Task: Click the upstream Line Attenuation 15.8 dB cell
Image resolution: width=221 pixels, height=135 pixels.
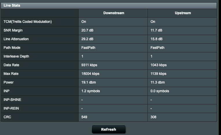Action: tap(182, 39)
